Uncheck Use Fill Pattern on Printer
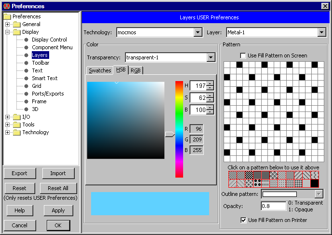Viewport: 332px width, 235px height. (243, 220)
